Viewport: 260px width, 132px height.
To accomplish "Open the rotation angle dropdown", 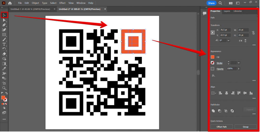I will coord(229,40).
